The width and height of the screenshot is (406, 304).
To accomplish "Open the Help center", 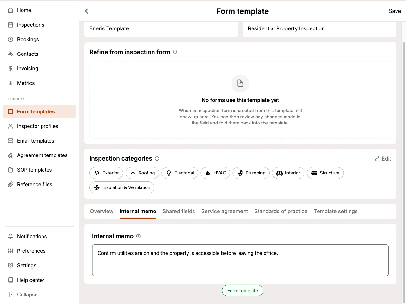I will click(39, 280).
